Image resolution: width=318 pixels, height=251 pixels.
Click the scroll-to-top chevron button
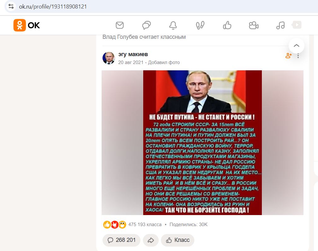click(297, 45)
